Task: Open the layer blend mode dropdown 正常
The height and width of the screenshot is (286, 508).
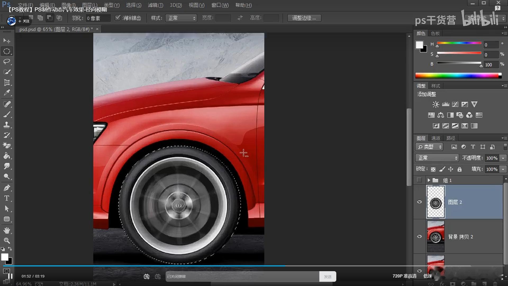Action: [x=437, y=158]
